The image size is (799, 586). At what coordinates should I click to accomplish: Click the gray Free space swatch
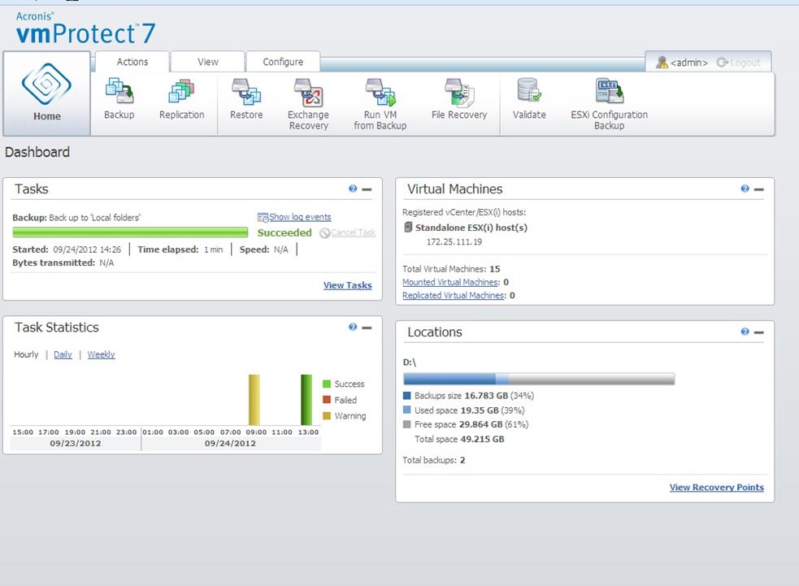pos(406,424)
